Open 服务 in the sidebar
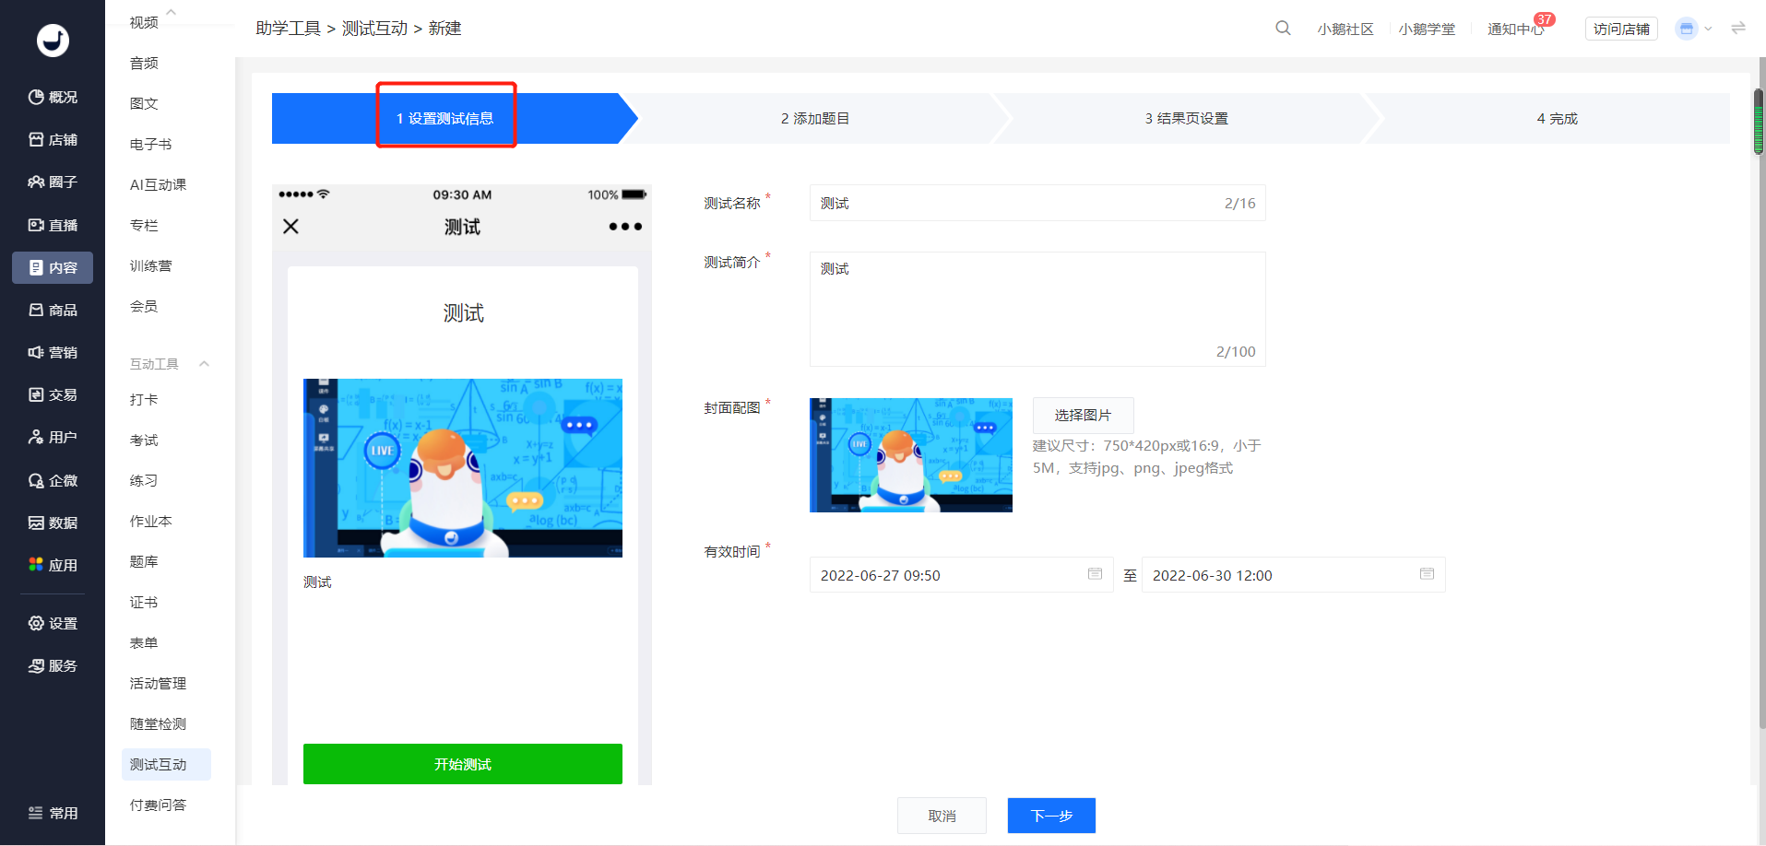1766x846 pixels. click(x=53, y=665)
